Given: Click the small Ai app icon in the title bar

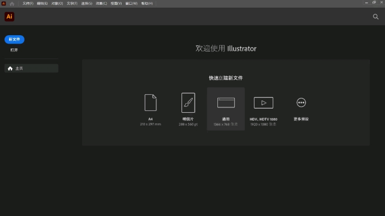Looking at the screenshot, I should click(4, 4).
